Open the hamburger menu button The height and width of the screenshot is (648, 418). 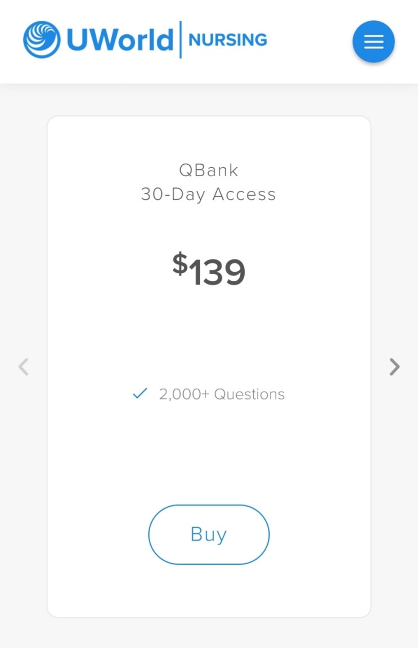[x=374, y=42]
